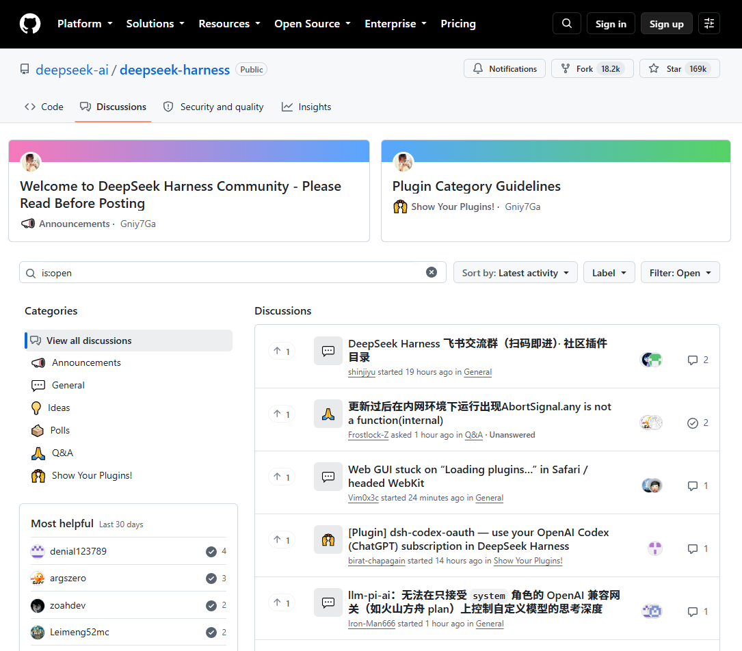Open the deepseek-harness repository link
The image size is (742, 651).
click(174, 70)
